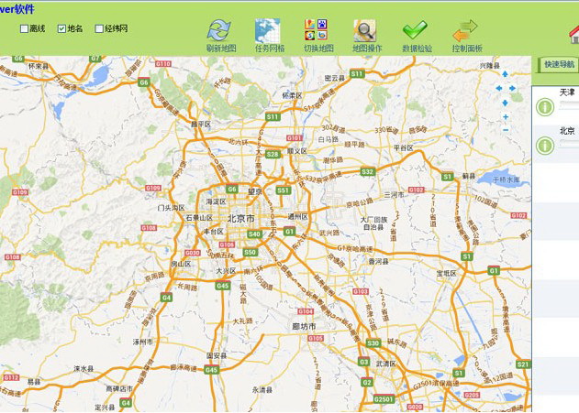The width and height of the screenshot is (579, 413).
Task: Click the 固安县 label on map
Action: coord(217,355)
